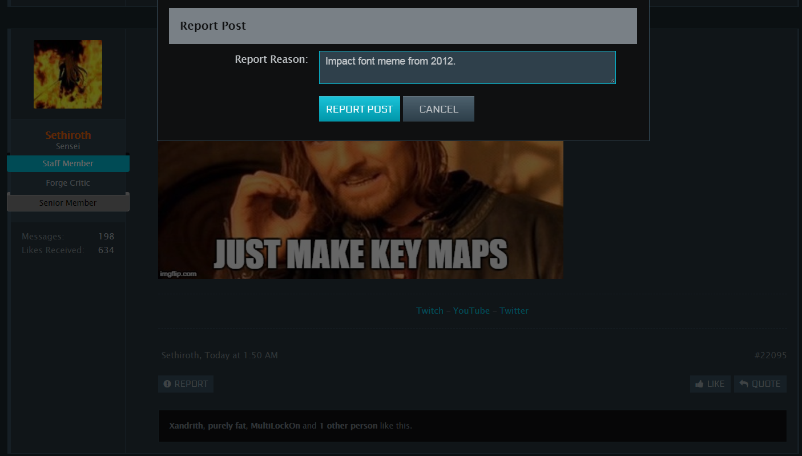
Task: Open the Twitch signature link
Action: point(430,311)
